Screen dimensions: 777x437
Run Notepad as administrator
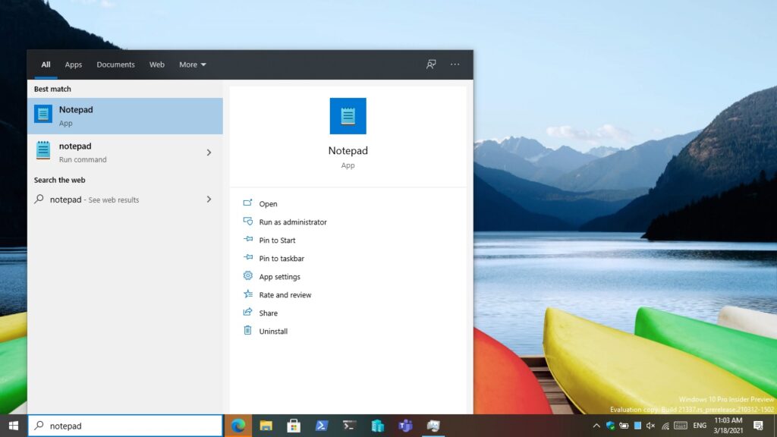(292, 222)
